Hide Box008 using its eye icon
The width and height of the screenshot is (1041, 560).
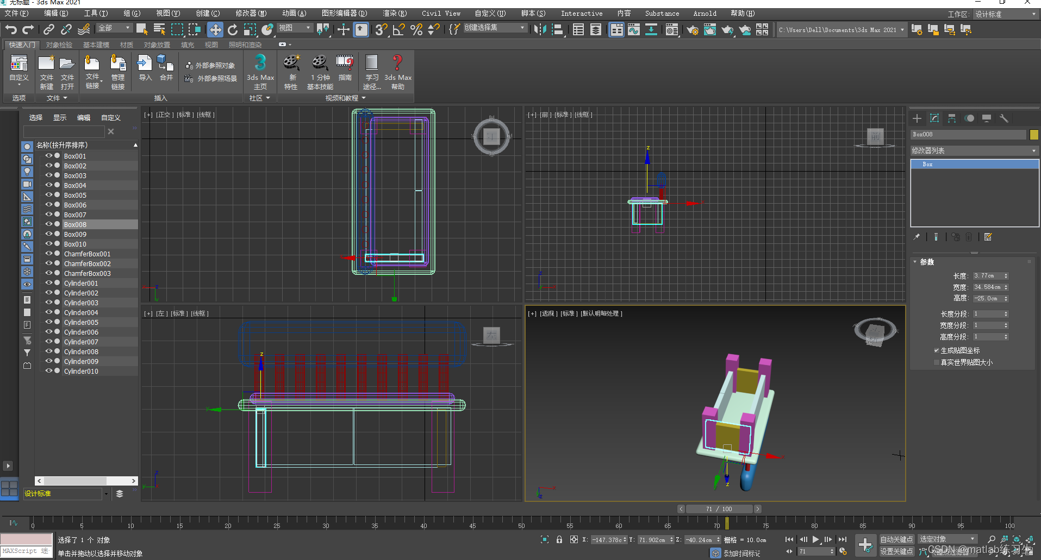click(48, 224)
